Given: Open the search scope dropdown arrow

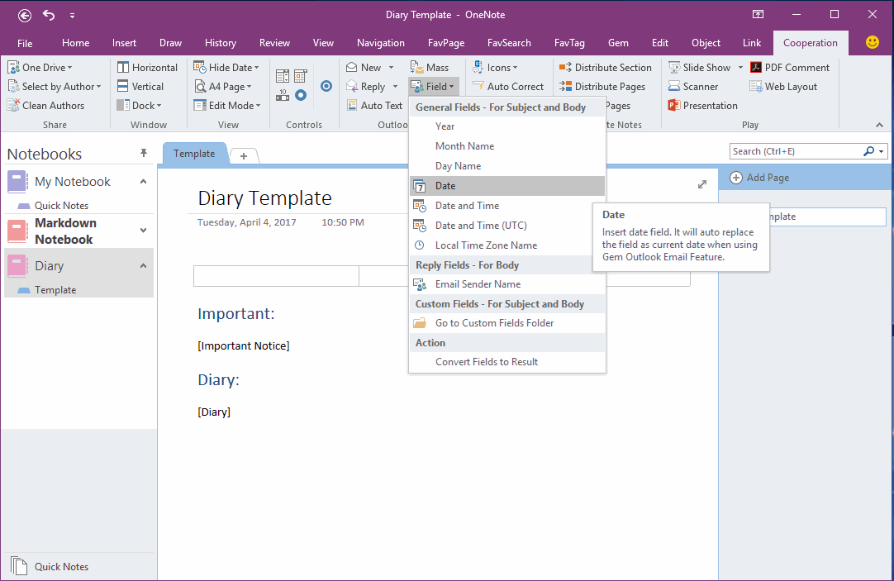Looking at the screenshot, I should point(882,151).
